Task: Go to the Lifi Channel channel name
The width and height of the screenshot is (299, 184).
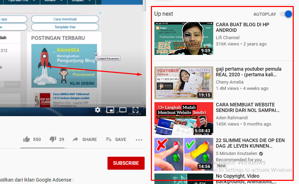Action: [228, 38]
